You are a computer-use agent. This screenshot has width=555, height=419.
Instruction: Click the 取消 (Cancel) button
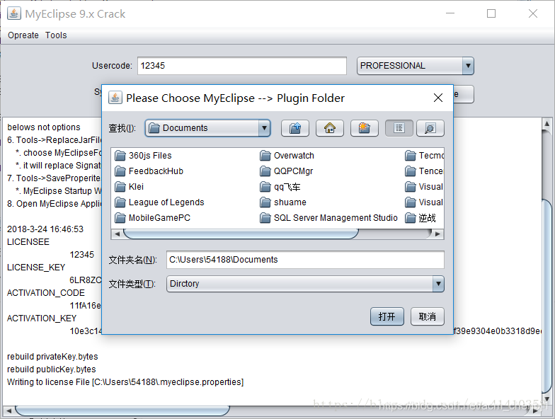tap(428, 316)
